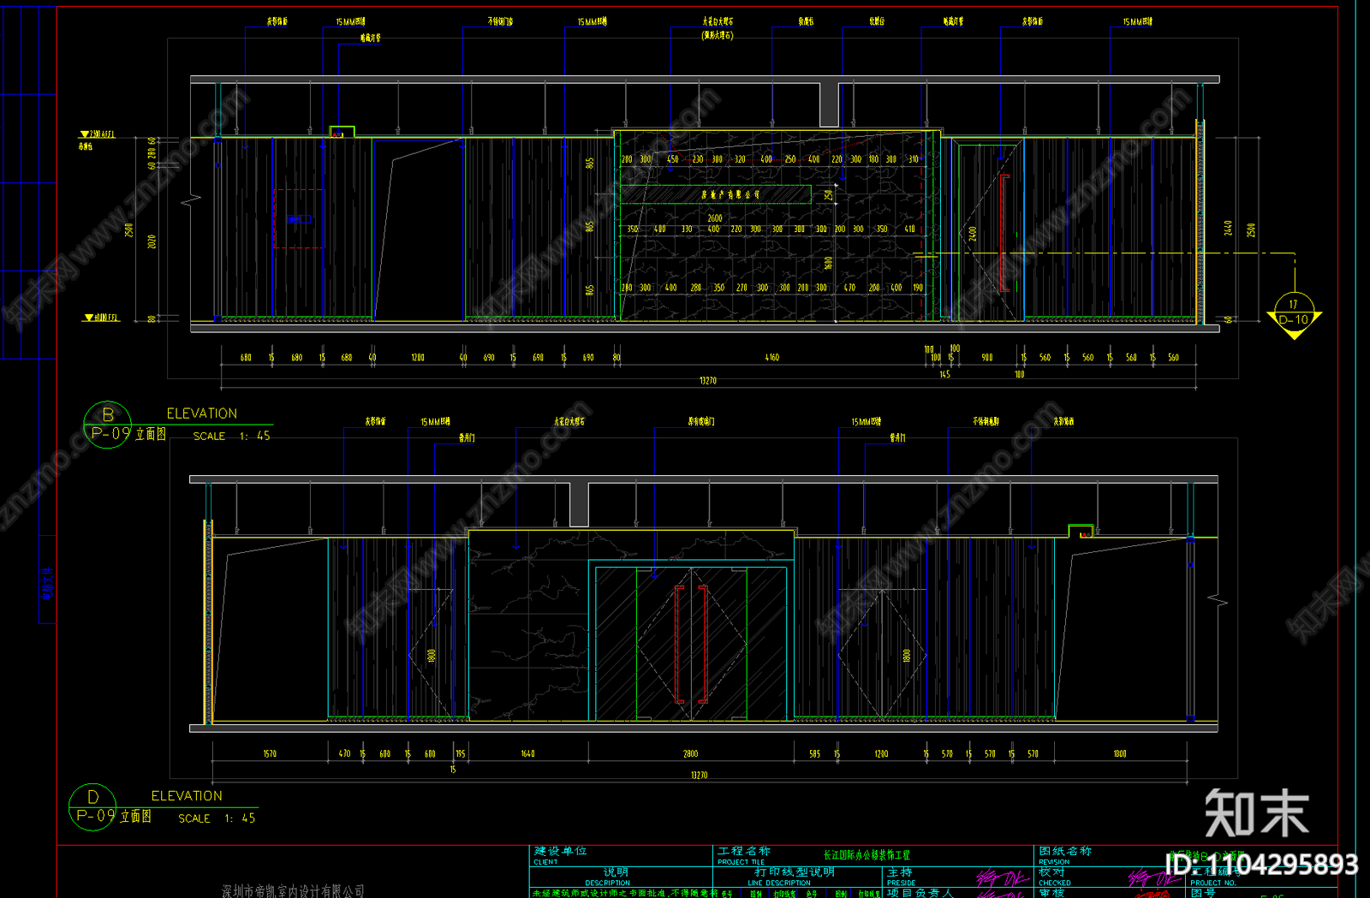Click the red handle on the single door in elevation B
Image resolution: width=1370 pixels, height=898 pixels.
1004,233
